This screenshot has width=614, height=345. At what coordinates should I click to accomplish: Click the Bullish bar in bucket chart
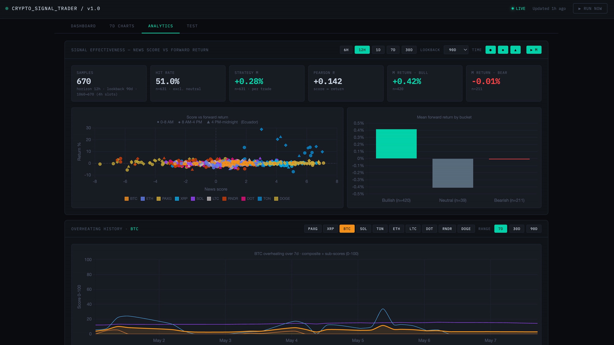(x=396, y=144)
